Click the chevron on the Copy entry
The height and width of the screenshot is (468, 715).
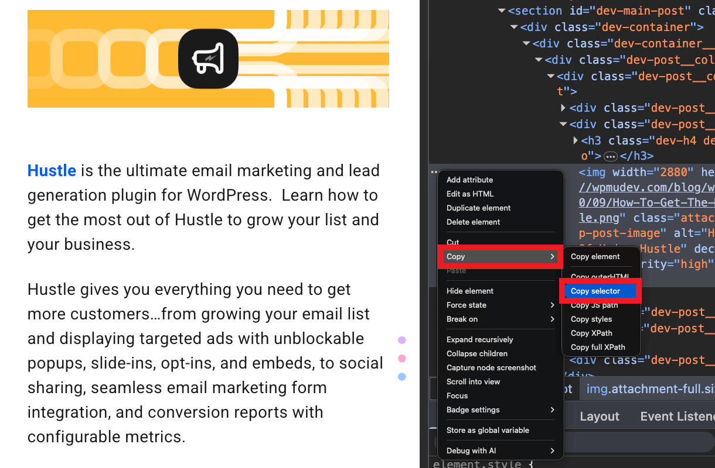pos(552,256)
